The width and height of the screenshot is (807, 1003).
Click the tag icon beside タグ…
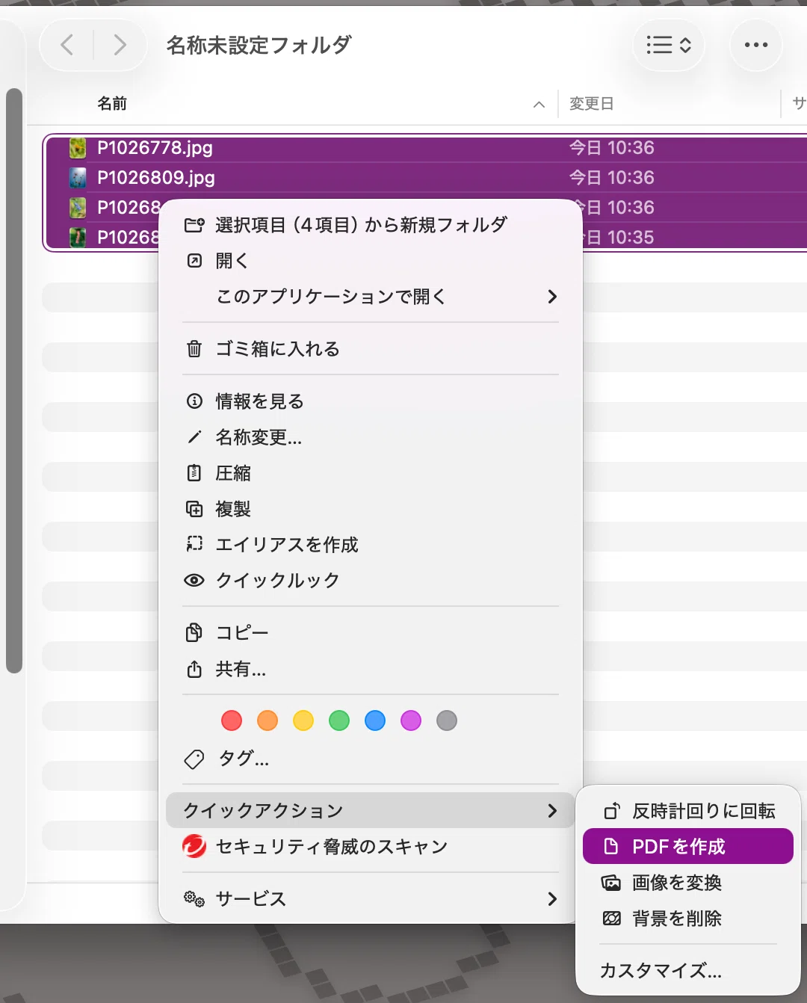[194, 759]
